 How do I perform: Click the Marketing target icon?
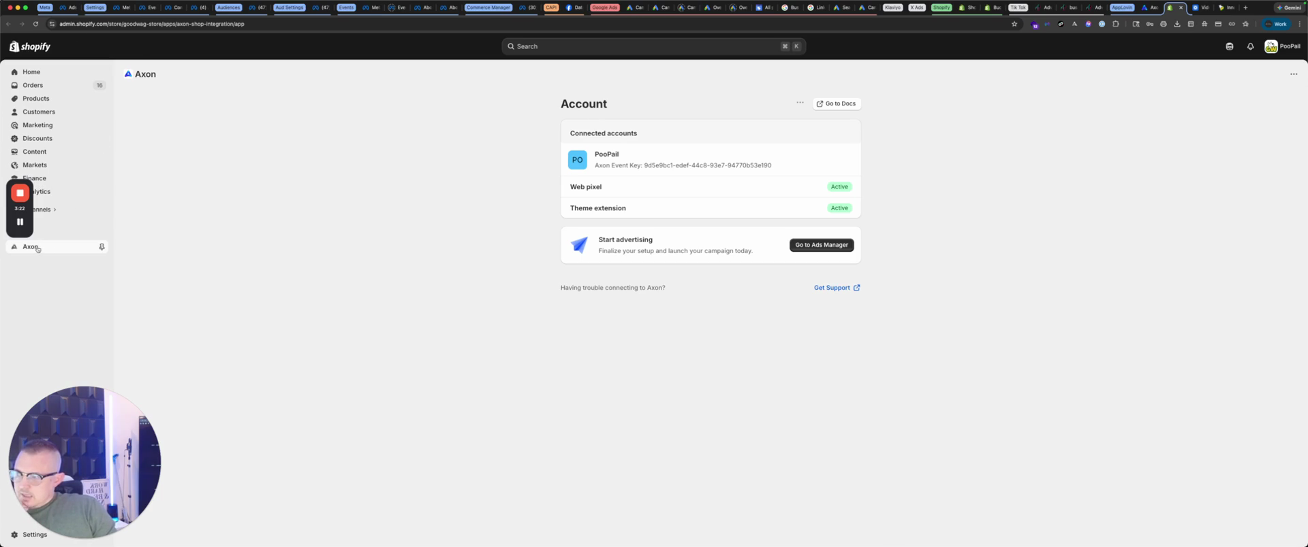[14, 125]
